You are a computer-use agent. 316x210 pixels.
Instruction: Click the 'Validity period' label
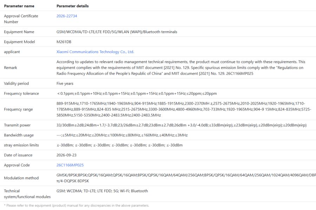[x=16, y=84]
